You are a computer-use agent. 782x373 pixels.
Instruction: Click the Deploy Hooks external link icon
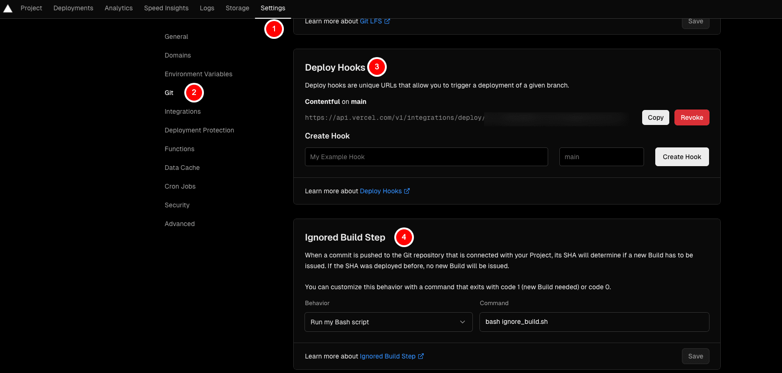[407, 191]
